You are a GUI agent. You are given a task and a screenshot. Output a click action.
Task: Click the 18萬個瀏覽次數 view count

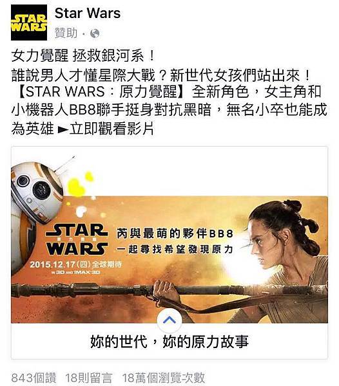pyautogui.click(x=164, y=378)
